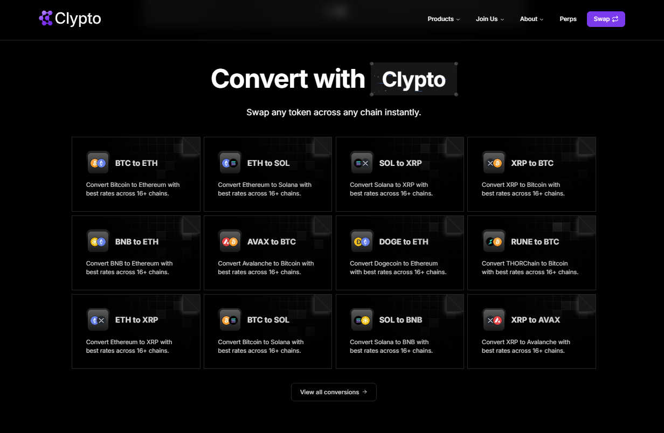Click the XRP to AVAX coin pair icon
Viewport: 664px width, 433px height.
(x=494, y=320)
